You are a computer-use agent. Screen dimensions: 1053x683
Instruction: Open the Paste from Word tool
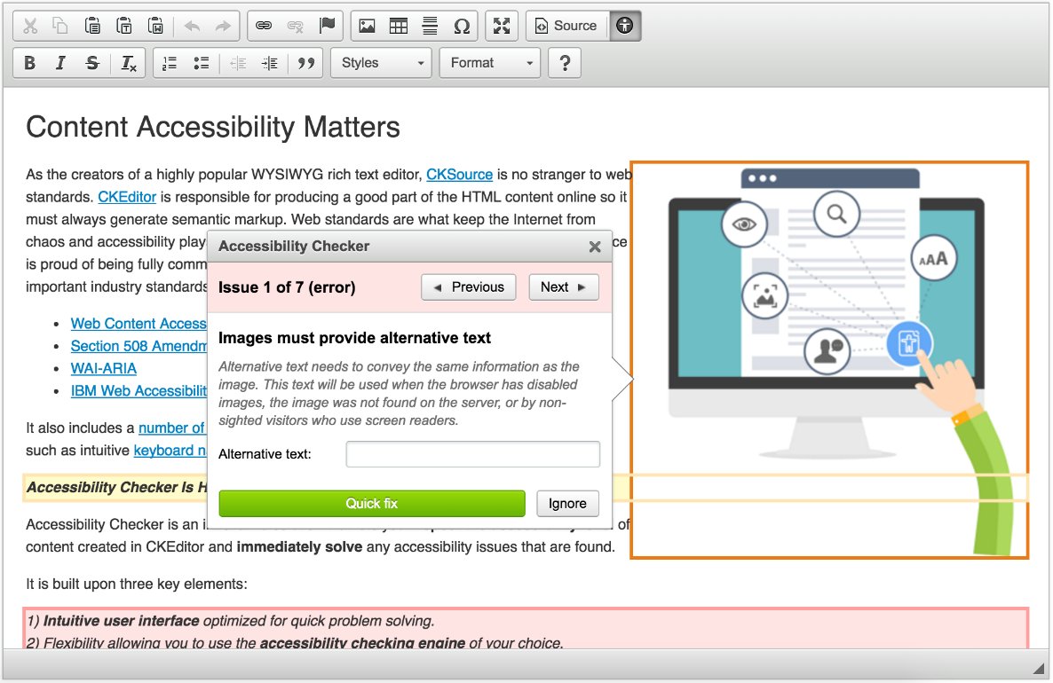[156, 25]
